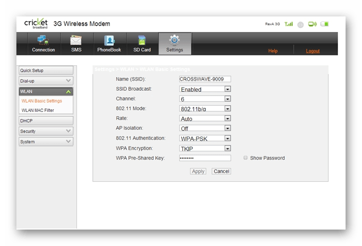Toggle the Show Password checkbox
The width and height of the screenshot is (362, 246).
(x=245, y=158)
